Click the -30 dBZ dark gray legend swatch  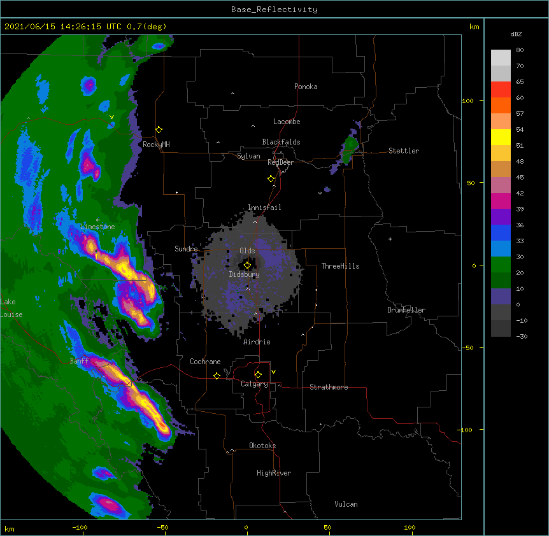coord(501,328)
